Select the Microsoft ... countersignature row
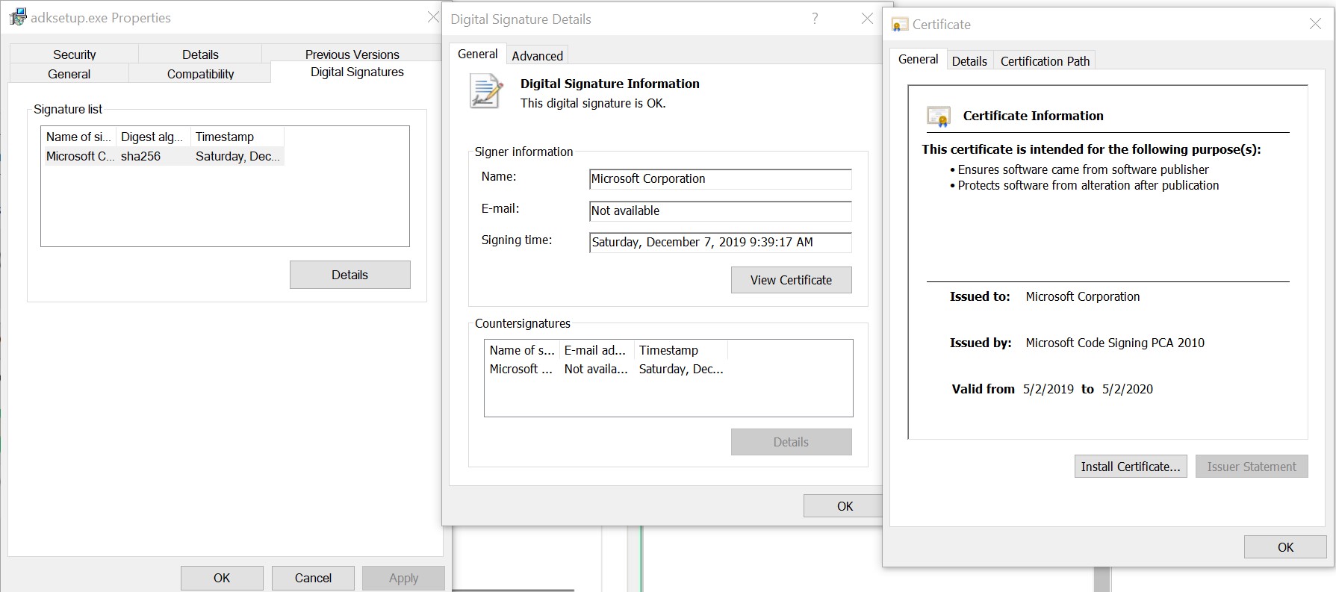 click(606, 369)
